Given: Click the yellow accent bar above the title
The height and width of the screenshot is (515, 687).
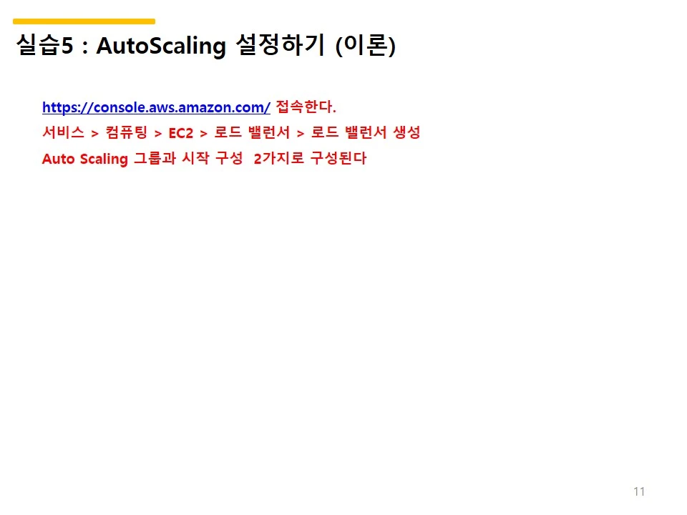Looking at the screenshot, I should (84, 21).
